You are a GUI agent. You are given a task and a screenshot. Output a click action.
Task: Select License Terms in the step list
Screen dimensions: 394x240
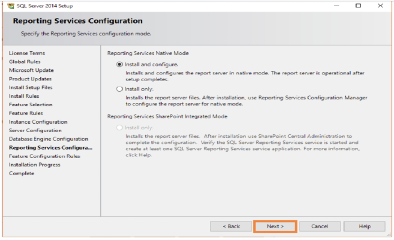coord(27,53)
